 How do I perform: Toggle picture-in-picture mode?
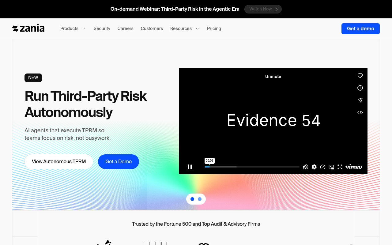tap(331, 167)
